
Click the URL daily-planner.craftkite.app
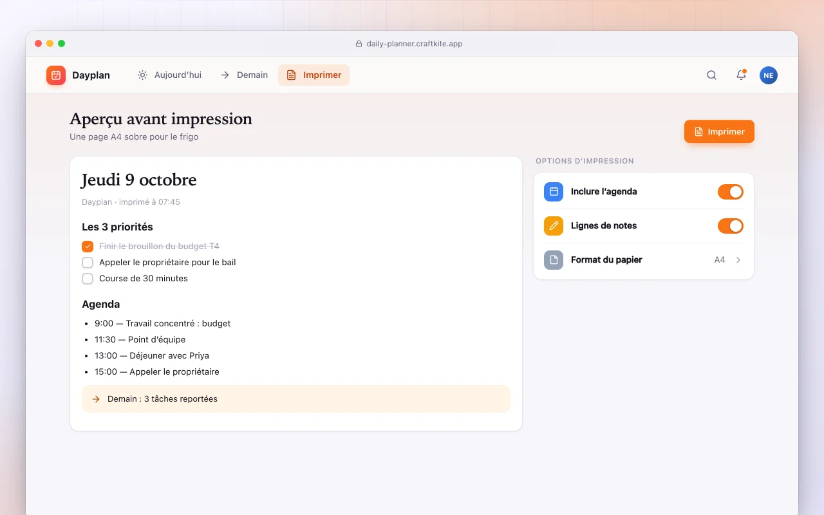(x=415, y=44)
